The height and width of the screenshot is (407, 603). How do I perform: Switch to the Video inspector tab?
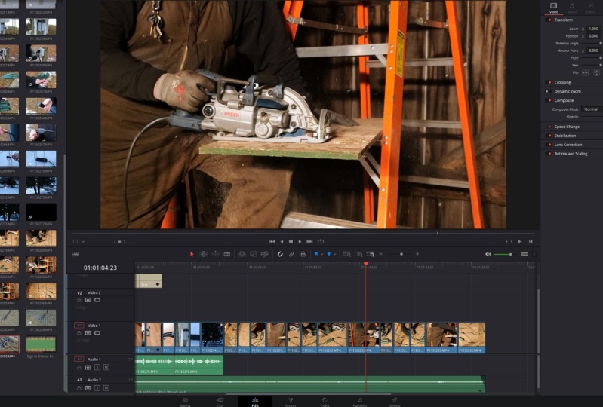pyautogui.click(x=553, y=8)
